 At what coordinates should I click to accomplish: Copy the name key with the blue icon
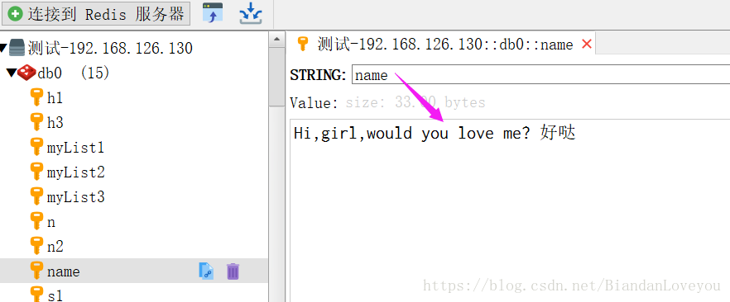click(206, 271)
